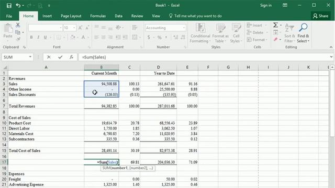Click Merge & Center icon
Screen dimensions: 335x188
135,37
